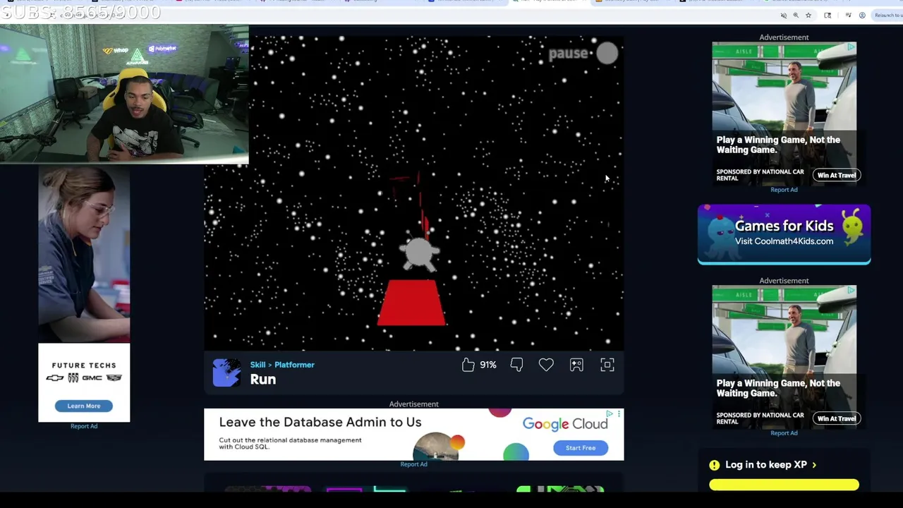Open the browser zoom magnifier icon
Image resolution: width=903 pixels, height=508 pixels.
[x=796, y=16]
